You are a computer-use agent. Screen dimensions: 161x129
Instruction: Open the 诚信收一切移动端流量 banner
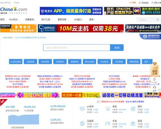click(131, 95)
